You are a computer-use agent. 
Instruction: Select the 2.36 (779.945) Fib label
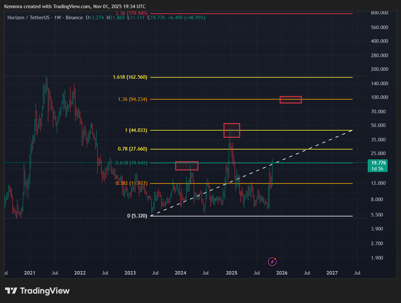pyautogui.click(x=131, y=13)
